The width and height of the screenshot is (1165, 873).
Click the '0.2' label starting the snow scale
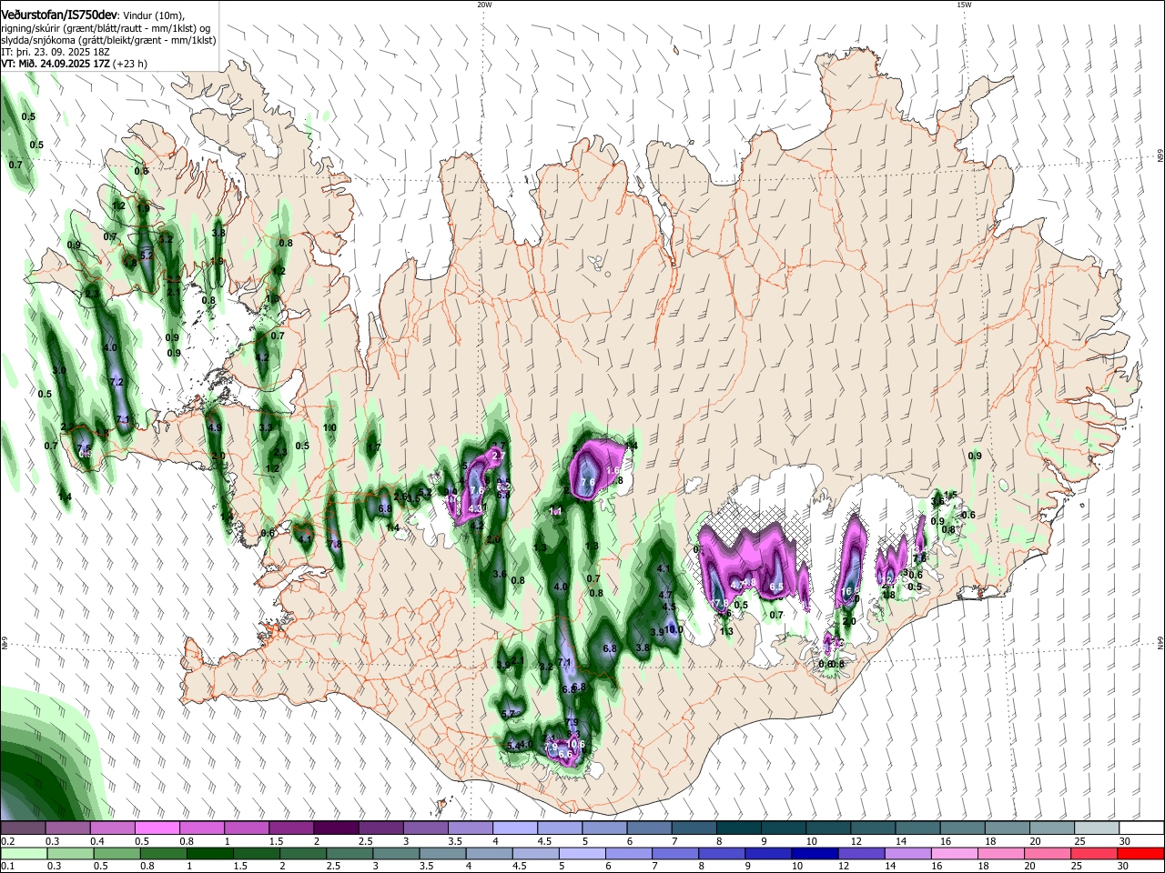tap(6, 841)
